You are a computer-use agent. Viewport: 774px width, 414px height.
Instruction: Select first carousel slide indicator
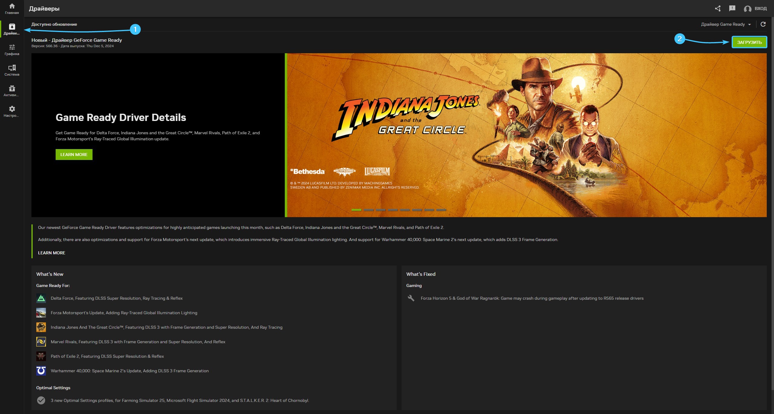pos(356,210)
